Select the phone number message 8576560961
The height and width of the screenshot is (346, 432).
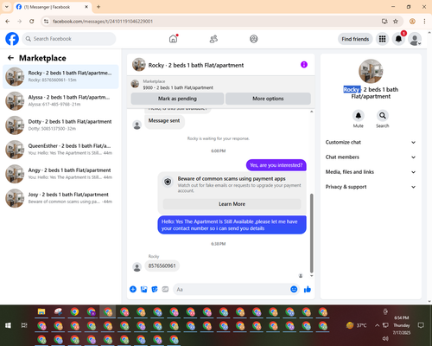point(162,266)
